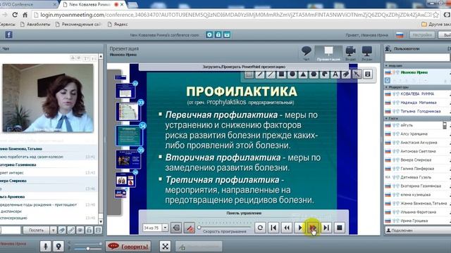
Task: Toggle the microphone button
Action: click(x=45, y=247)
